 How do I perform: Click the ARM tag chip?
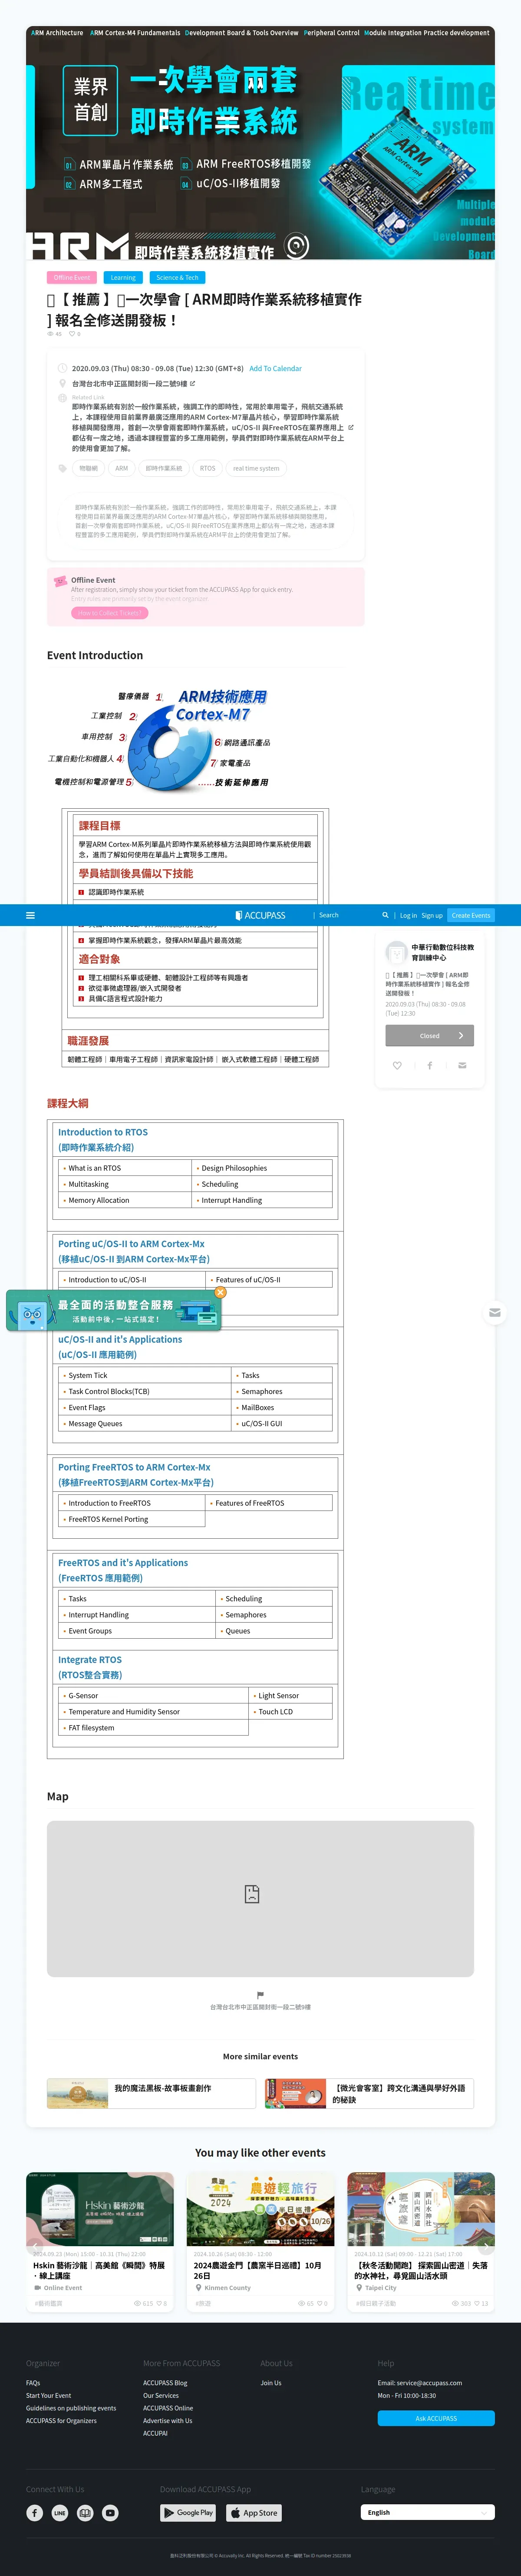coord(122,468)
